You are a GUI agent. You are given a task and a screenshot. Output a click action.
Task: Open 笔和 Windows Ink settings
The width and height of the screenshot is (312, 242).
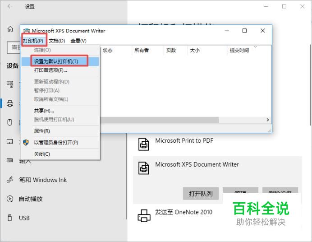point(43,180)
